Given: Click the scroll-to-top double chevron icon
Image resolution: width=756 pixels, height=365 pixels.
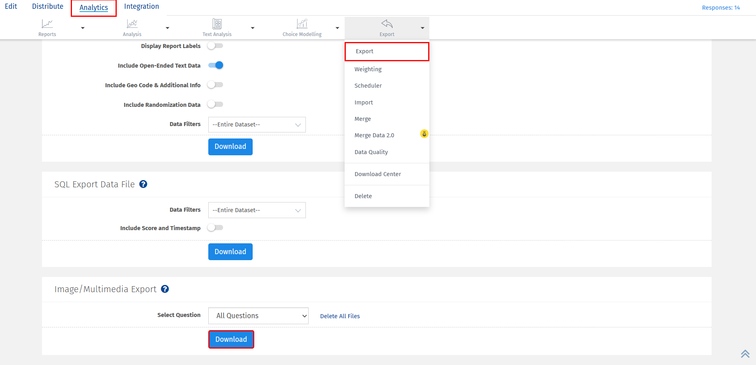Looking at the screenshot, I should coord(745,354).
